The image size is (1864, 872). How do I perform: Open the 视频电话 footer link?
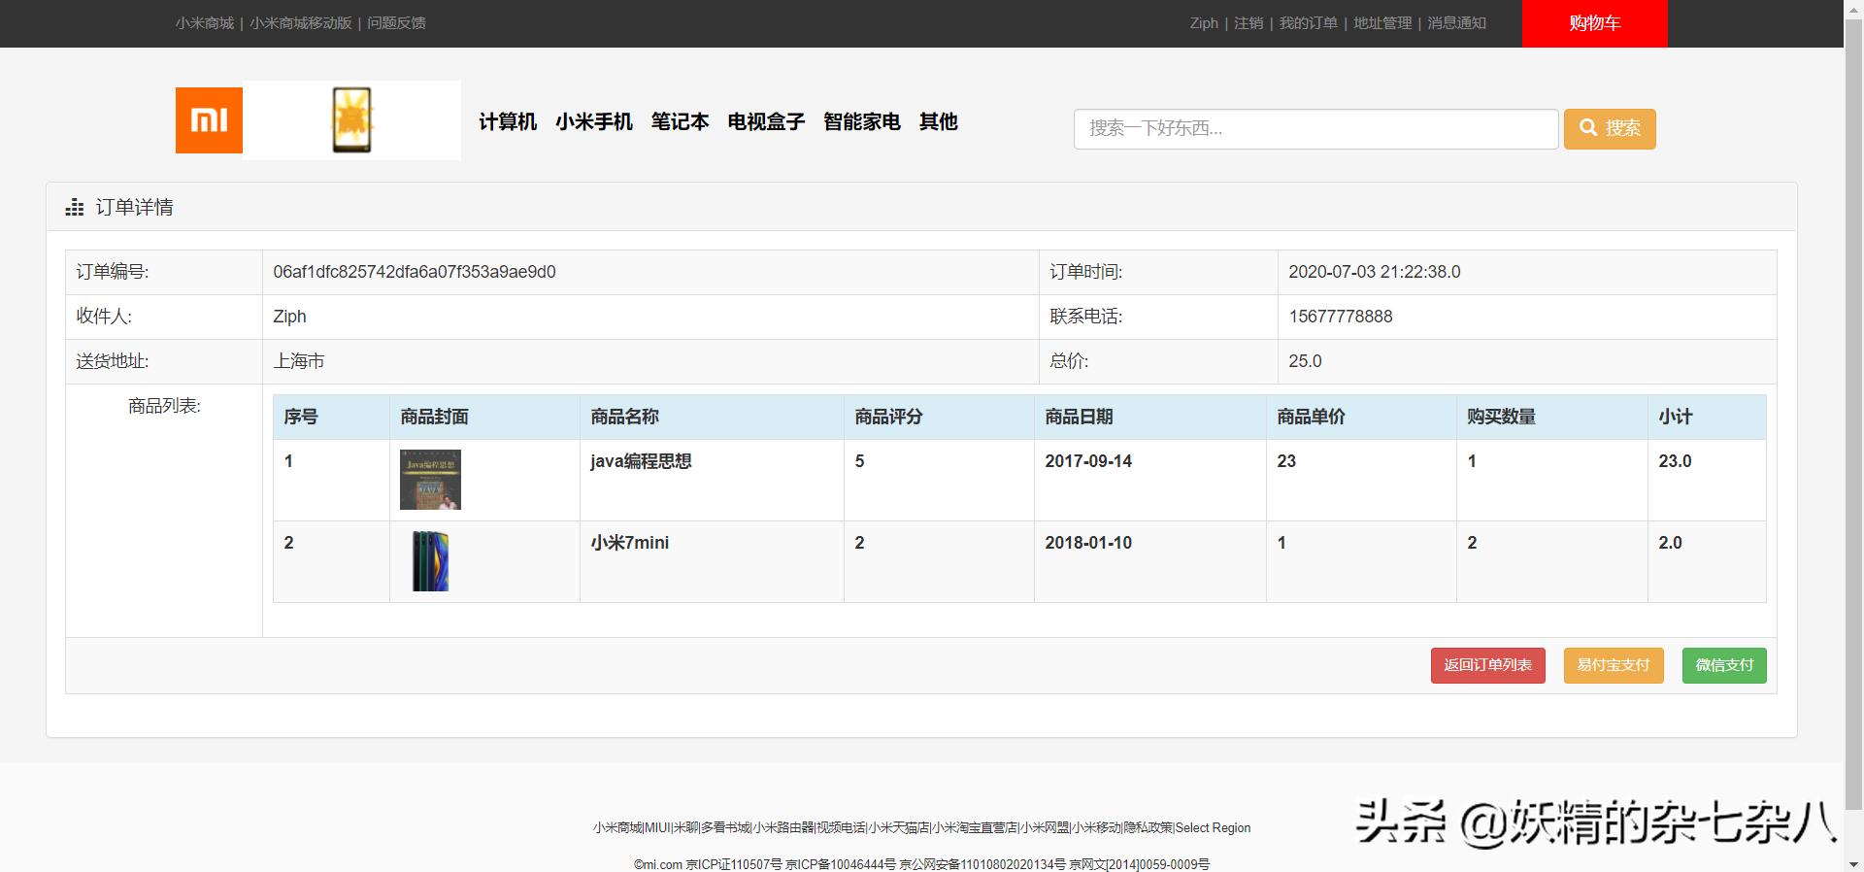click(x=841, y=828)
